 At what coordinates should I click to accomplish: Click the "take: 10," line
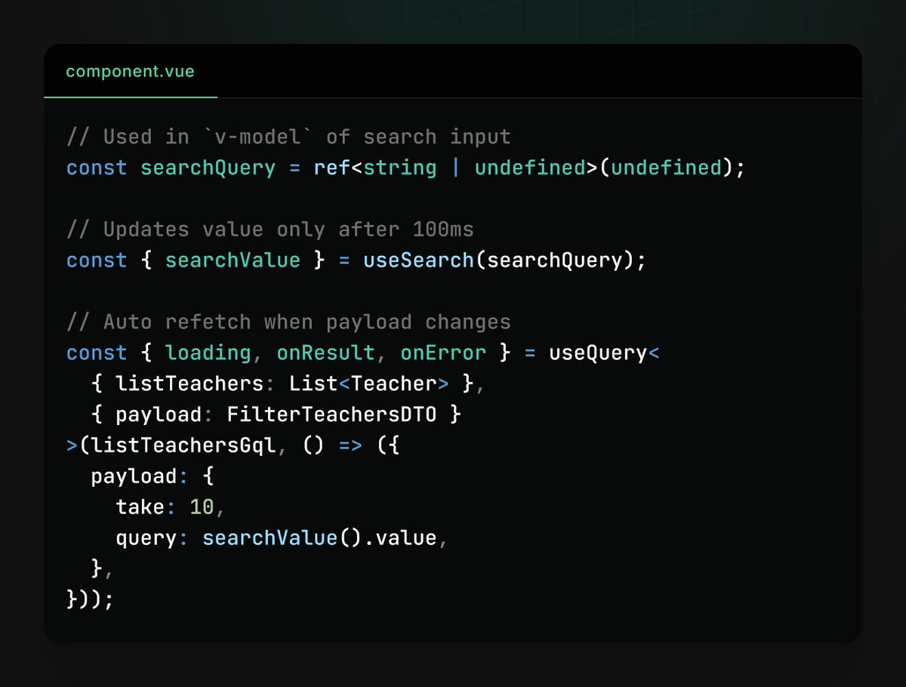point(171,507)
